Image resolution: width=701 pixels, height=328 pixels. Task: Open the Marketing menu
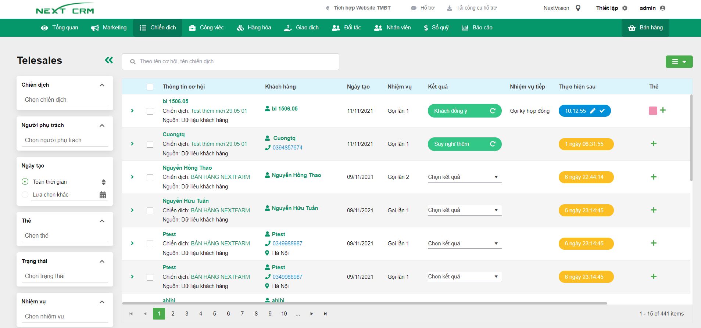(109, 28)
